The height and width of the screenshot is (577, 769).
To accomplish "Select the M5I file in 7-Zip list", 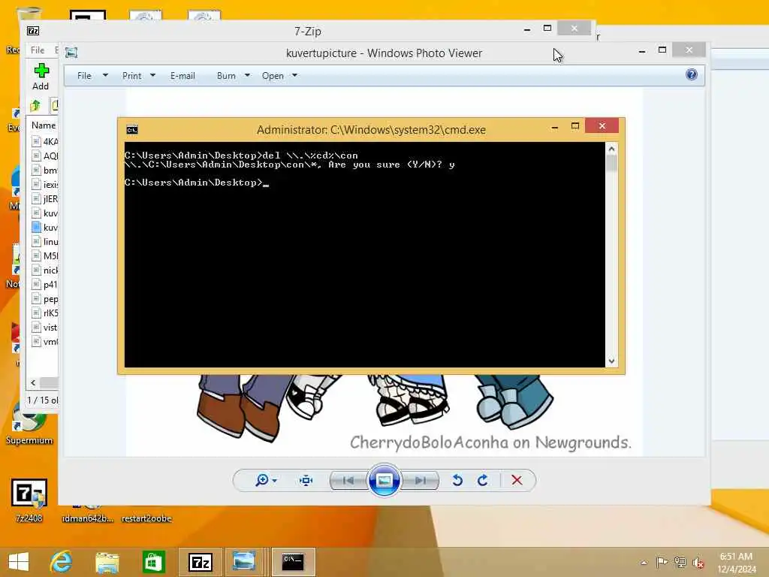I will click(44, 255).
